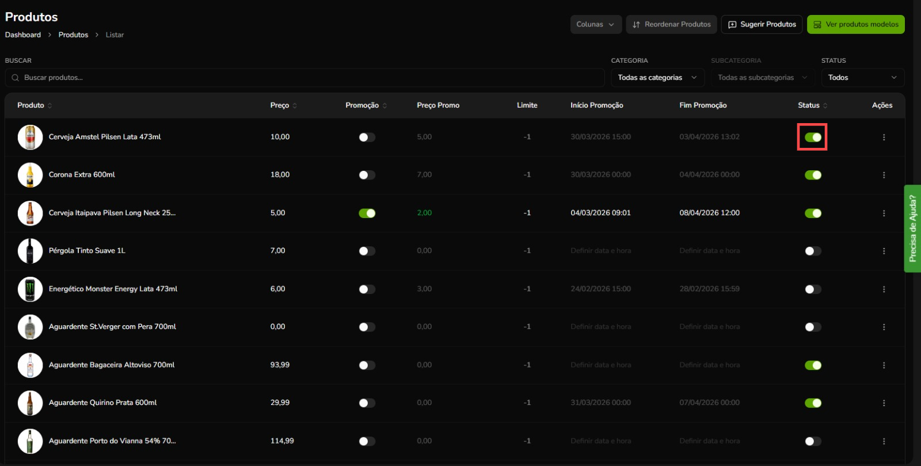Open the Colunas dropdown

point(596,25)
